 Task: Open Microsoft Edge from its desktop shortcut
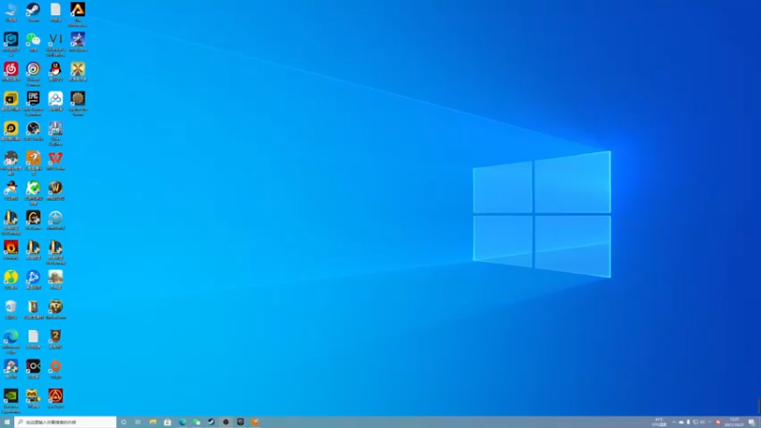click(x=10, y=341)
